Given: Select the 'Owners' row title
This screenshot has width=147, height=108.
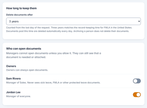Looking at the screenshot, I should tap(11, 66).
